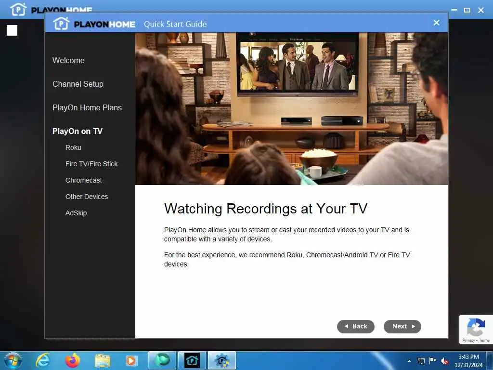The image size is (493, 370).
Task: Open the Windows Start menu
Action: [x=13, y=360]
